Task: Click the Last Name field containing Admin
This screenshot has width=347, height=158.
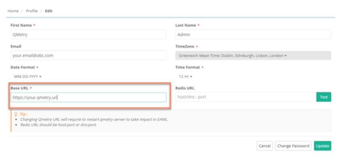Action: point(253,34)
